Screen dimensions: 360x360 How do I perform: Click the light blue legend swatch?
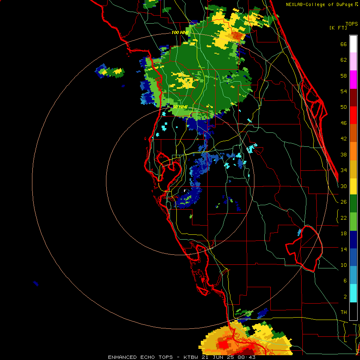pyautogui.click(x=353, y=275)
